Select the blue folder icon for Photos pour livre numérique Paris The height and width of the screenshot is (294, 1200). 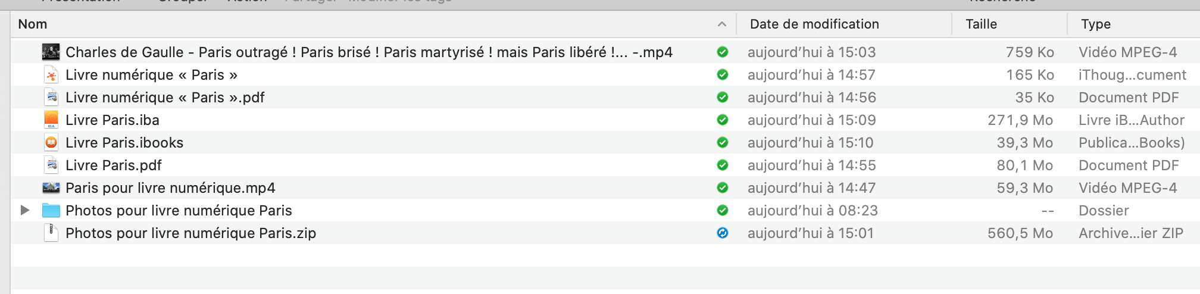pyautogui.click(x=51, y=211)
